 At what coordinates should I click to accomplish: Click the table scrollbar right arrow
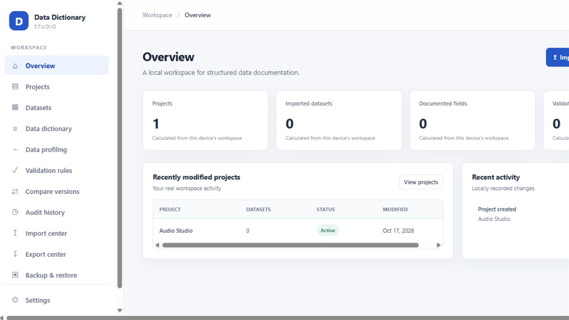tap(438, 245)
